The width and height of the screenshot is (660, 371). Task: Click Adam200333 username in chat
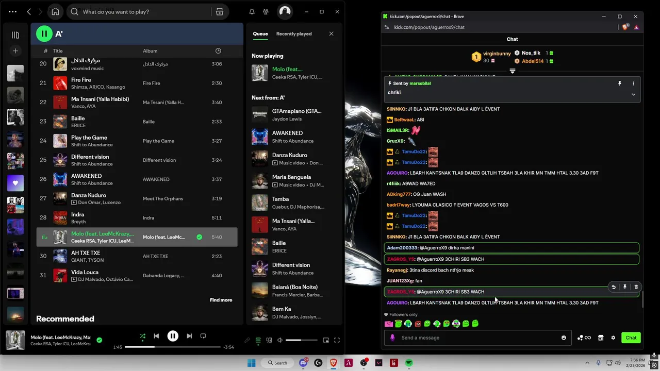coord(402,248)
